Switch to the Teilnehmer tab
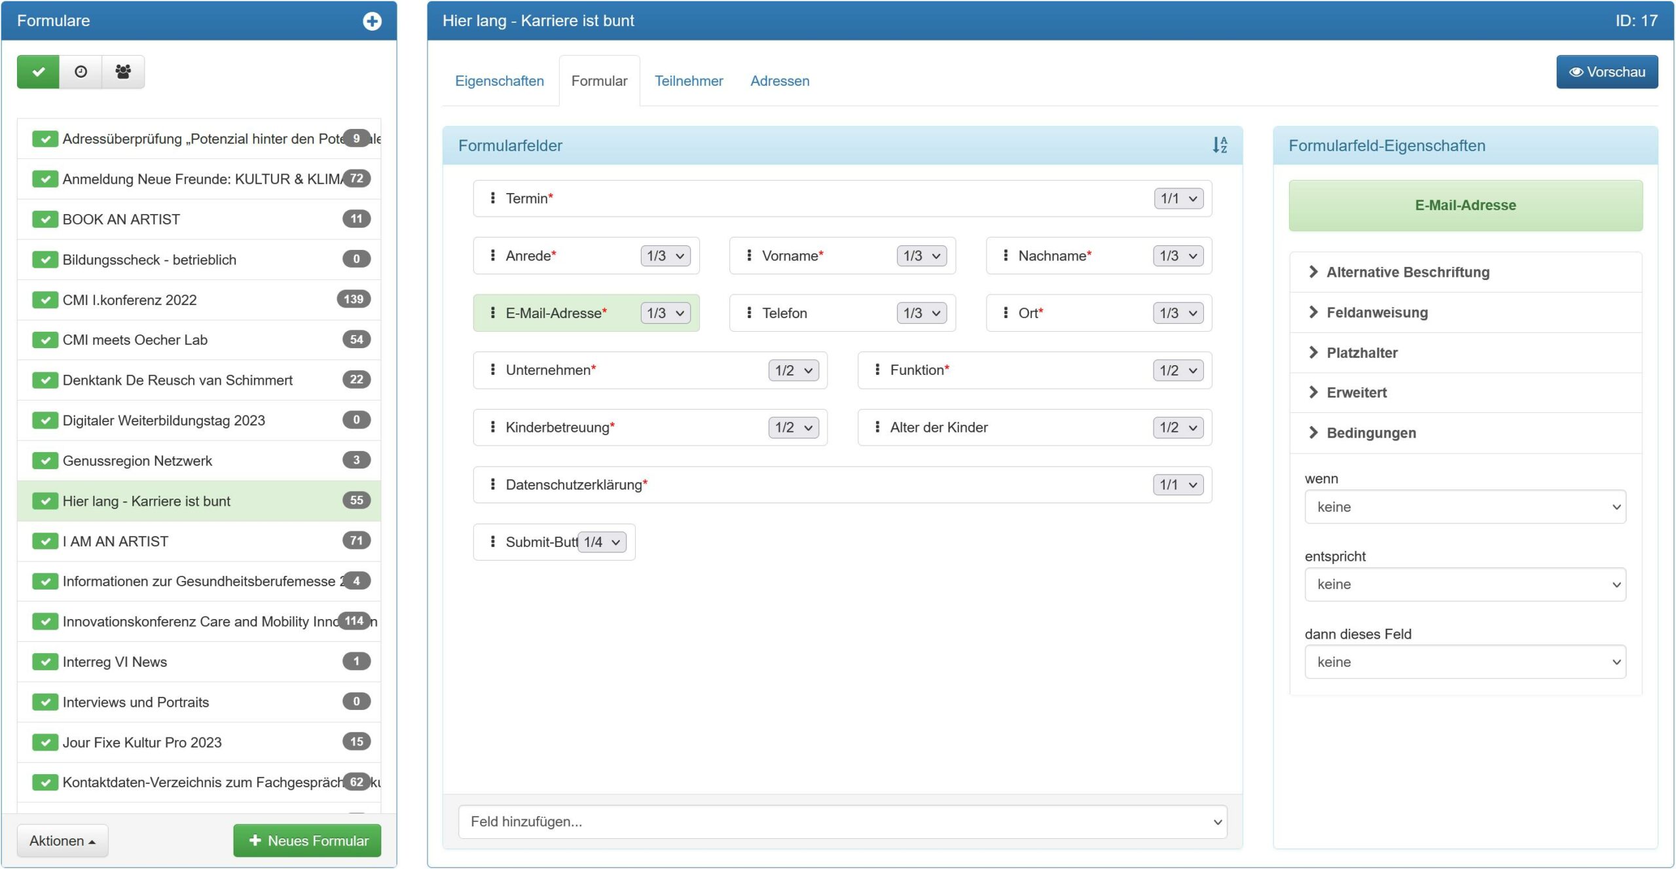 689,80
